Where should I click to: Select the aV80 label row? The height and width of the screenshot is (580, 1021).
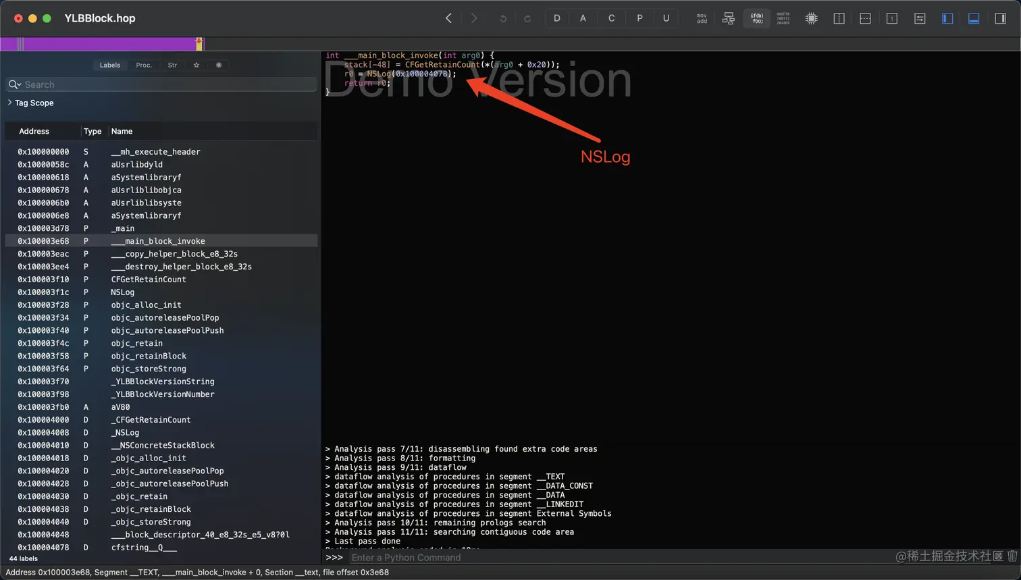[x=161, y=407]
